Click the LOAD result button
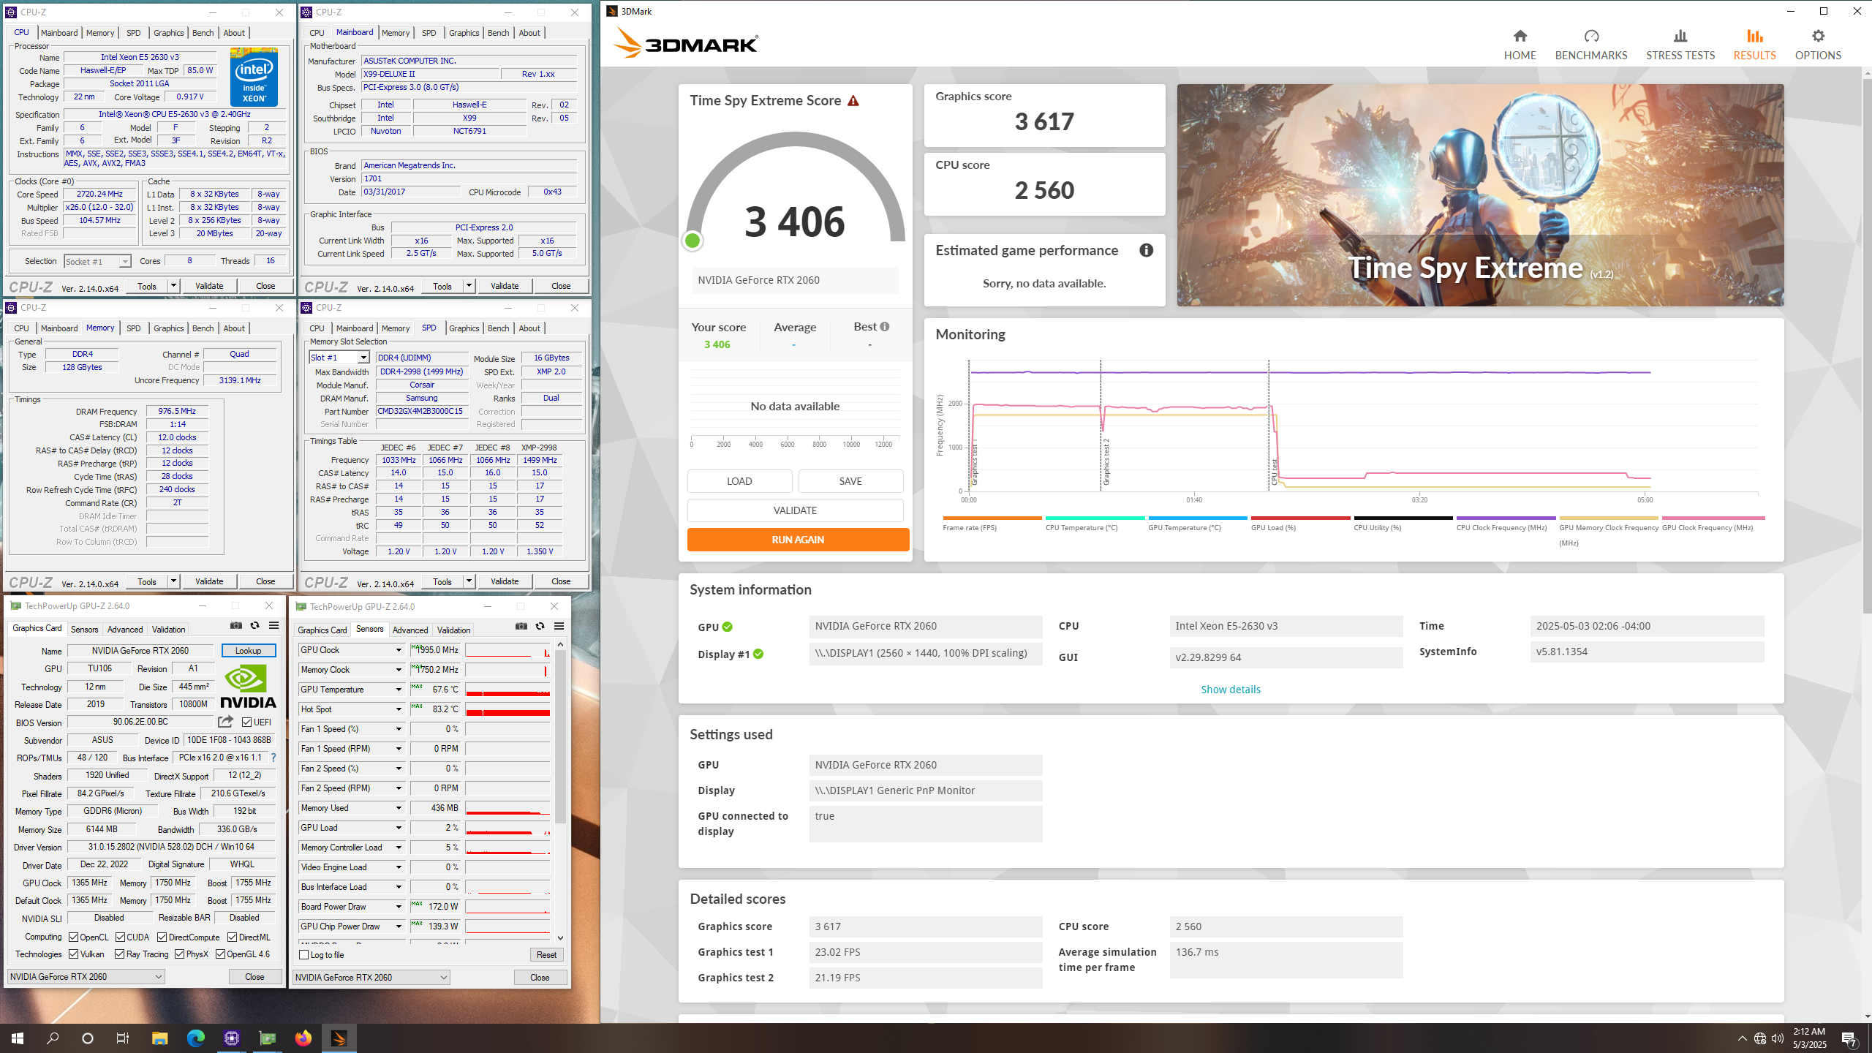 click(739, 481)
